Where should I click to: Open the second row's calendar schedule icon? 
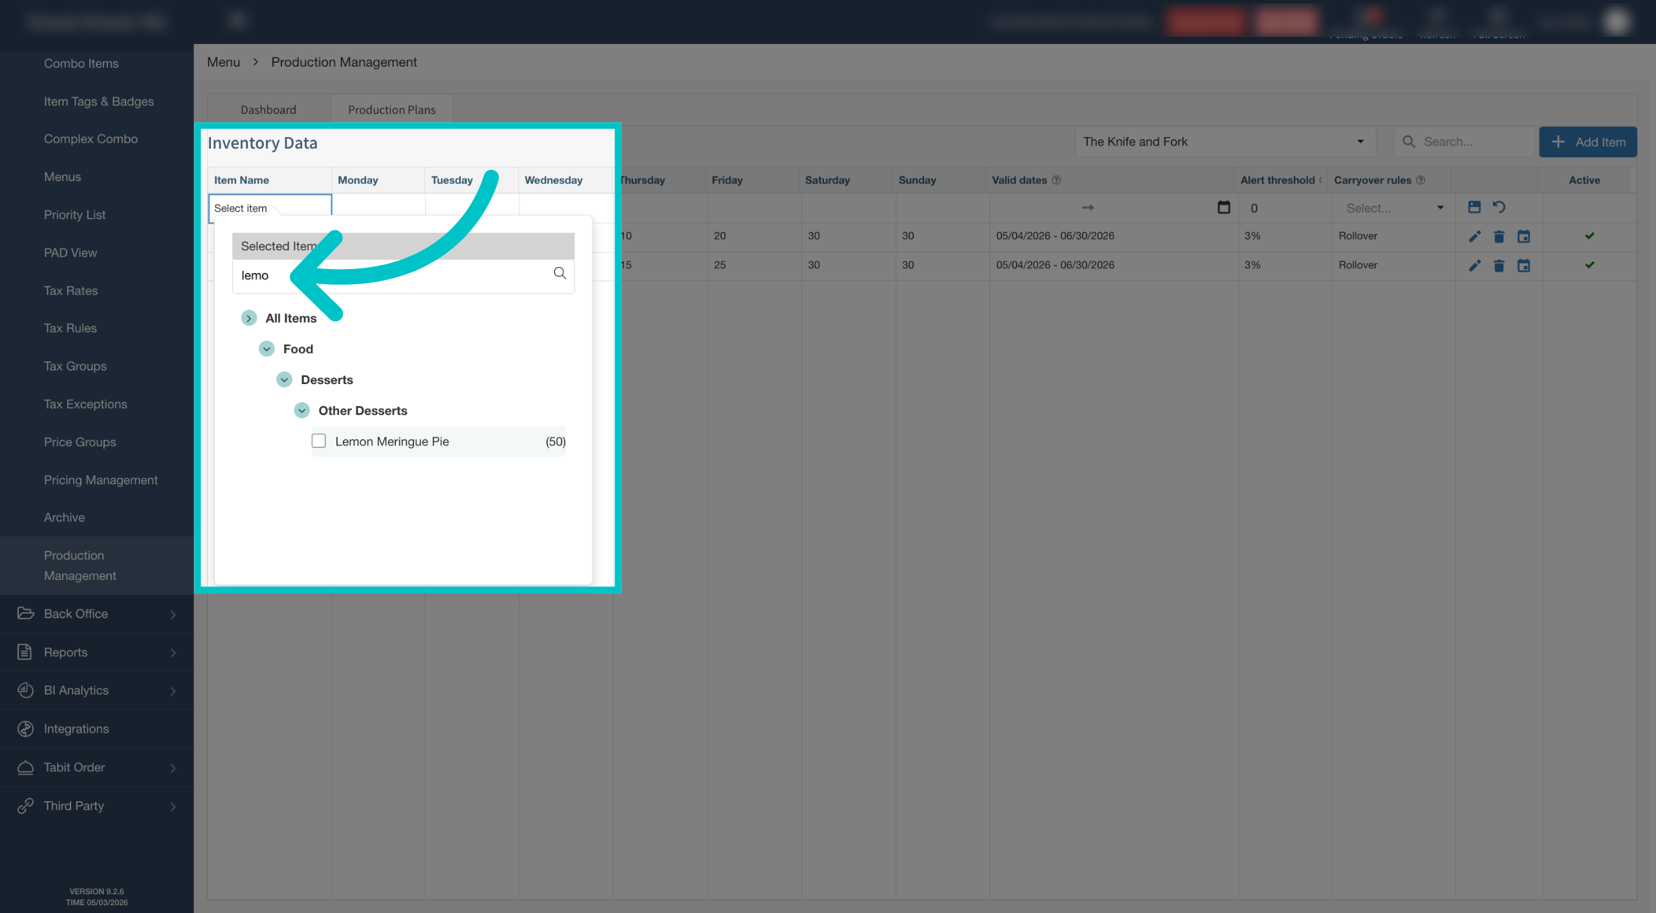pos(1523,265)
